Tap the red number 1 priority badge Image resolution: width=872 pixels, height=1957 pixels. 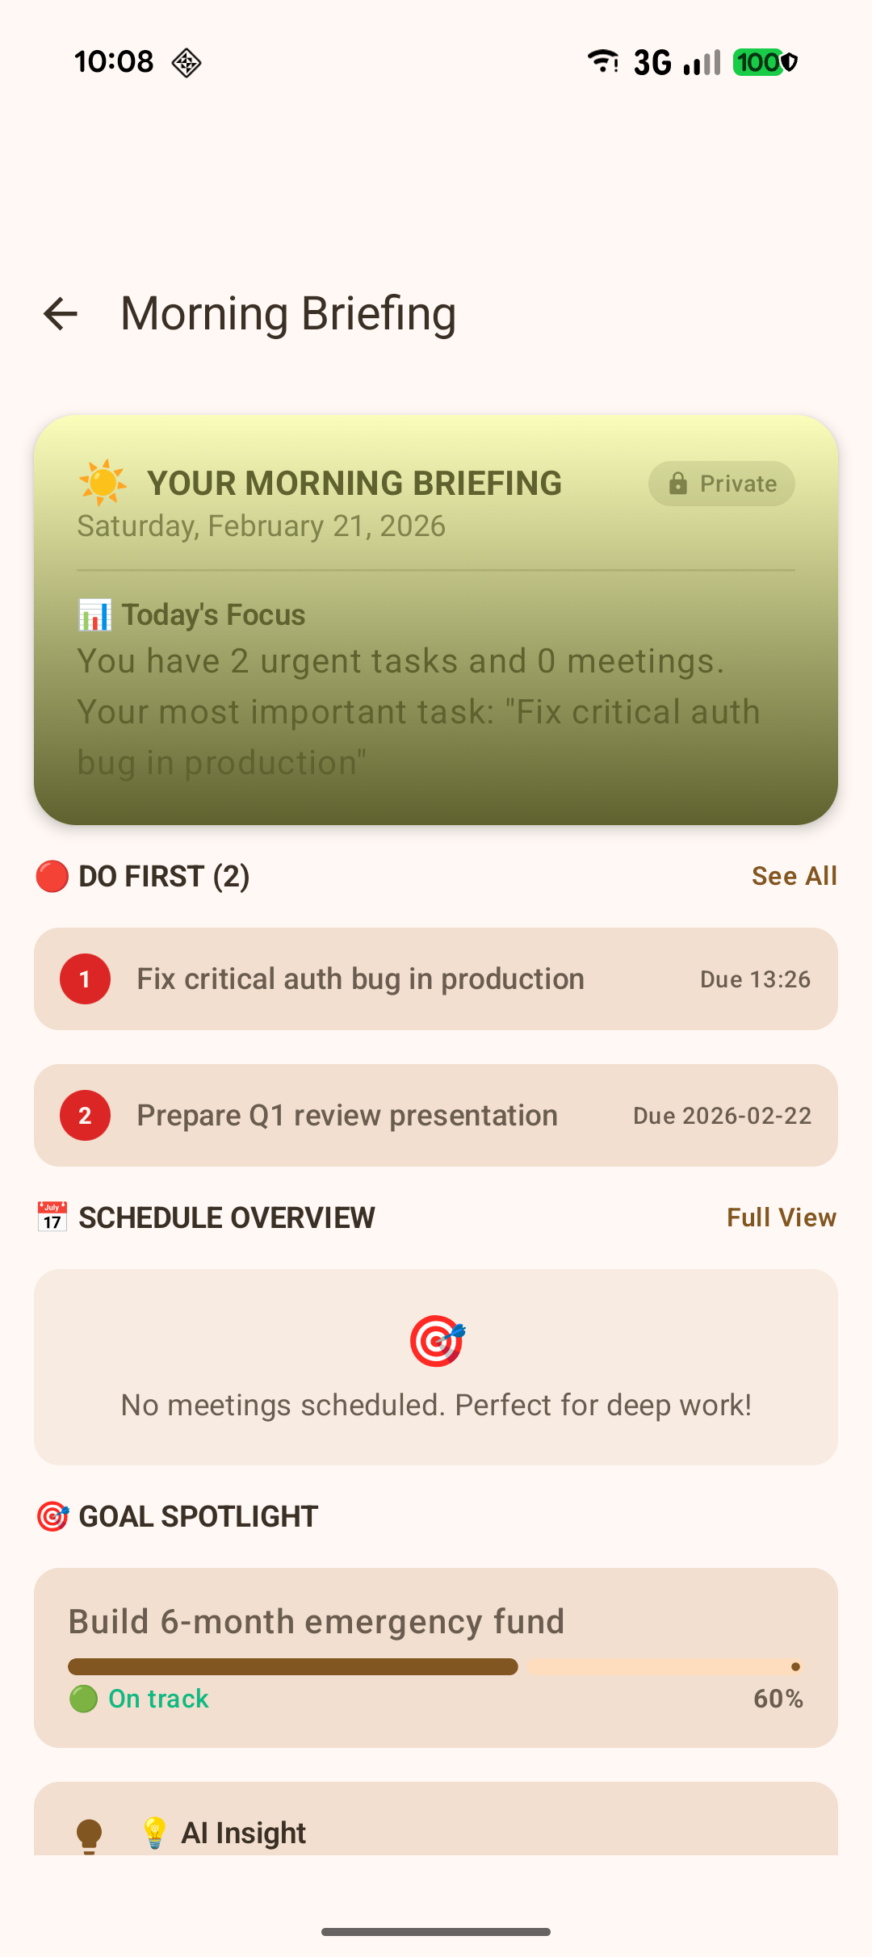click(85, 979)
